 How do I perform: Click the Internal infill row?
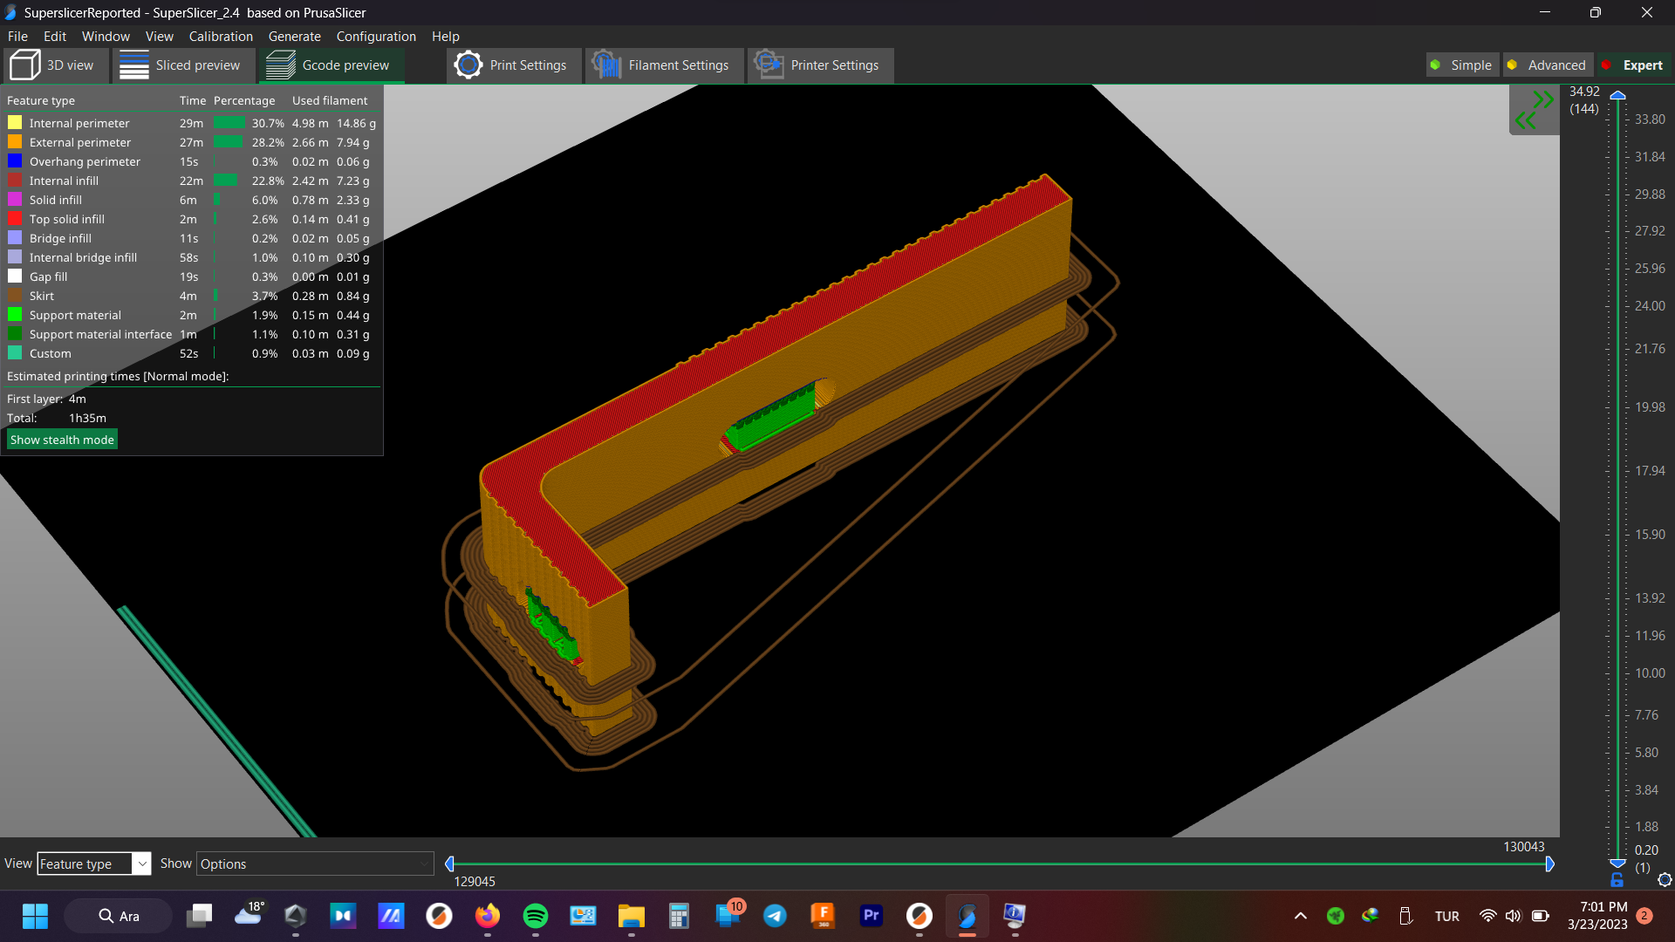(192, 181)
